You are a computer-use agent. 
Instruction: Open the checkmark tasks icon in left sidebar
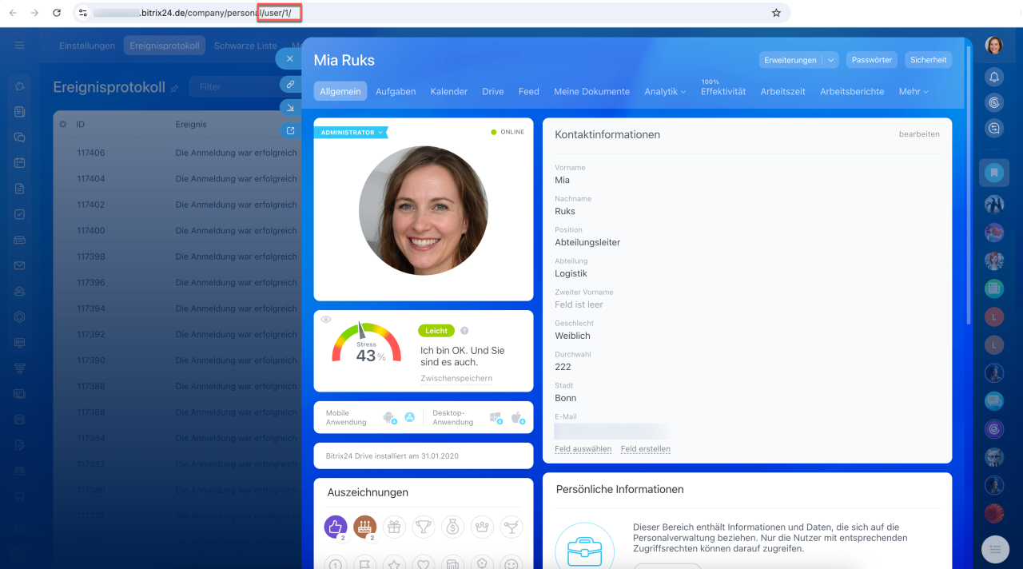(x=20, y=214)
